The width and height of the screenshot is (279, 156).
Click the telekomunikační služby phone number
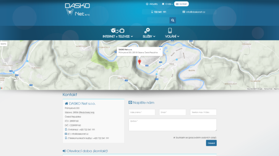[x=101, y=138]
